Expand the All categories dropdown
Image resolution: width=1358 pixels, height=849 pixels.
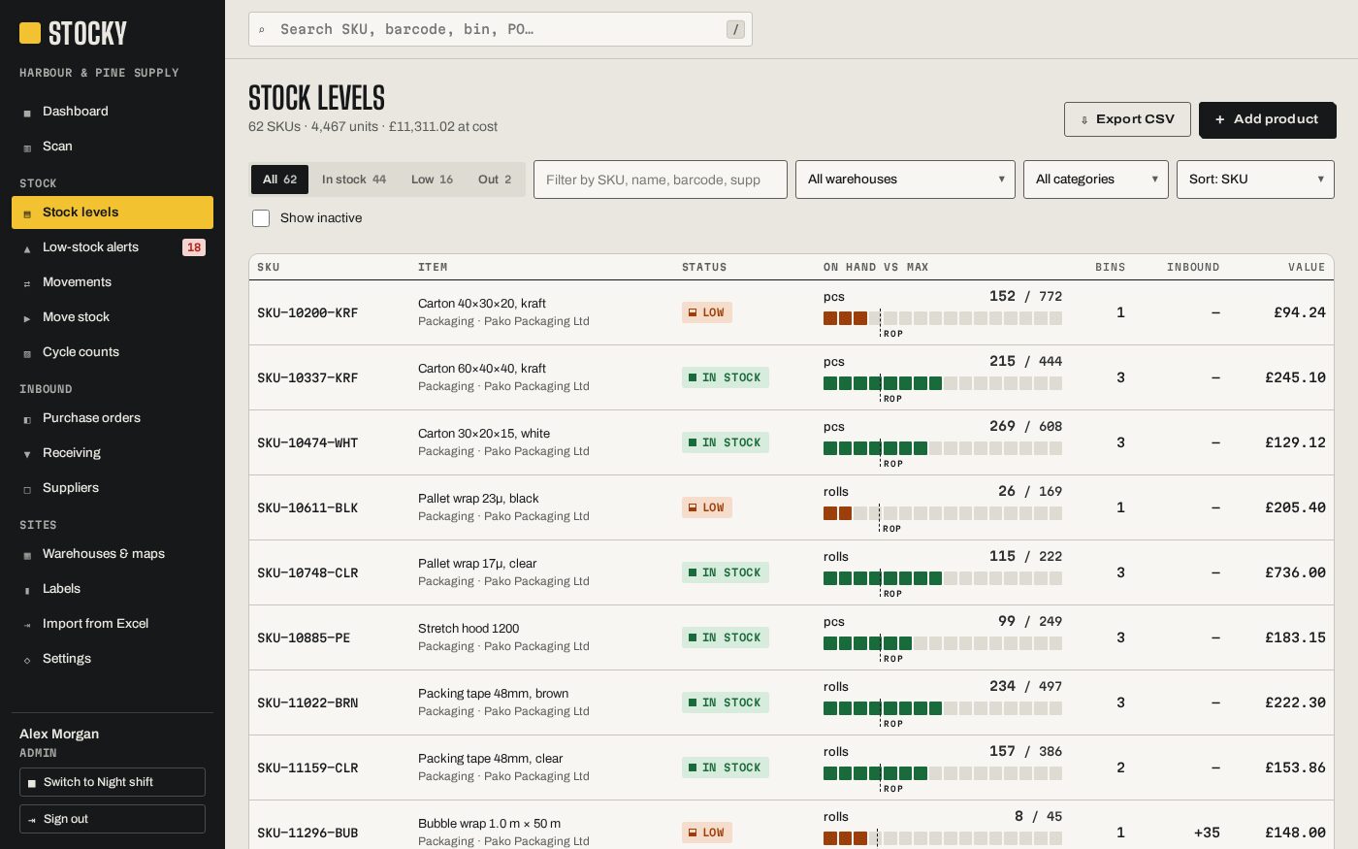click(x=1096, y=180)
